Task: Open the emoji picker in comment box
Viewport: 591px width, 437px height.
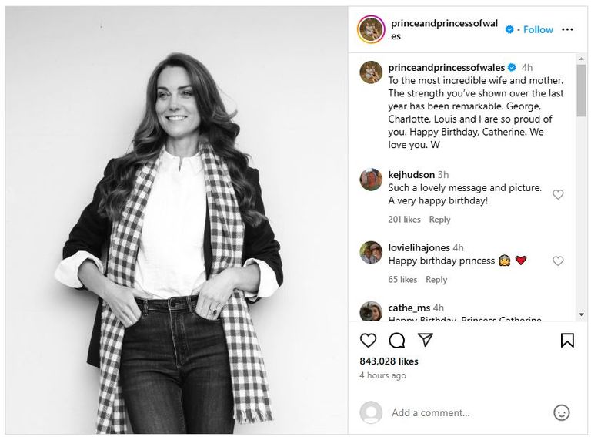Action: tap(562, 412)
